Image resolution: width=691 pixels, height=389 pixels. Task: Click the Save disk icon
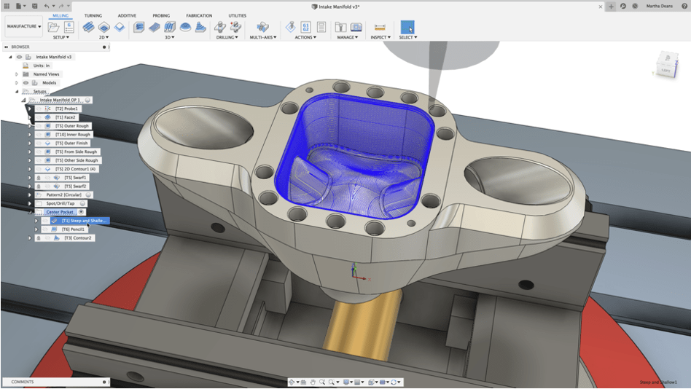pos(34,6)
